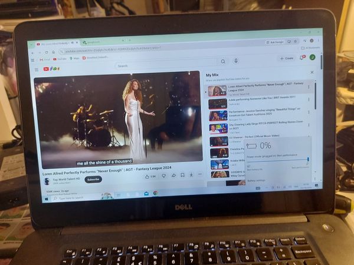Subscribe to Top World Talent HD

[93, 180]
